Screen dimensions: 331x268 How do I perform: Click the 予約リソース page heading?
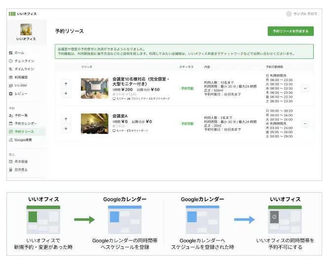tap(69, 31)
